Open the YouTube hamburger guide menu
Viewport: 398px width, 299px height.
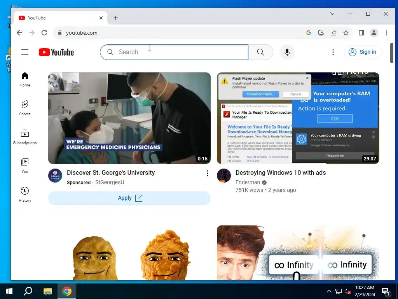[25, 52]
